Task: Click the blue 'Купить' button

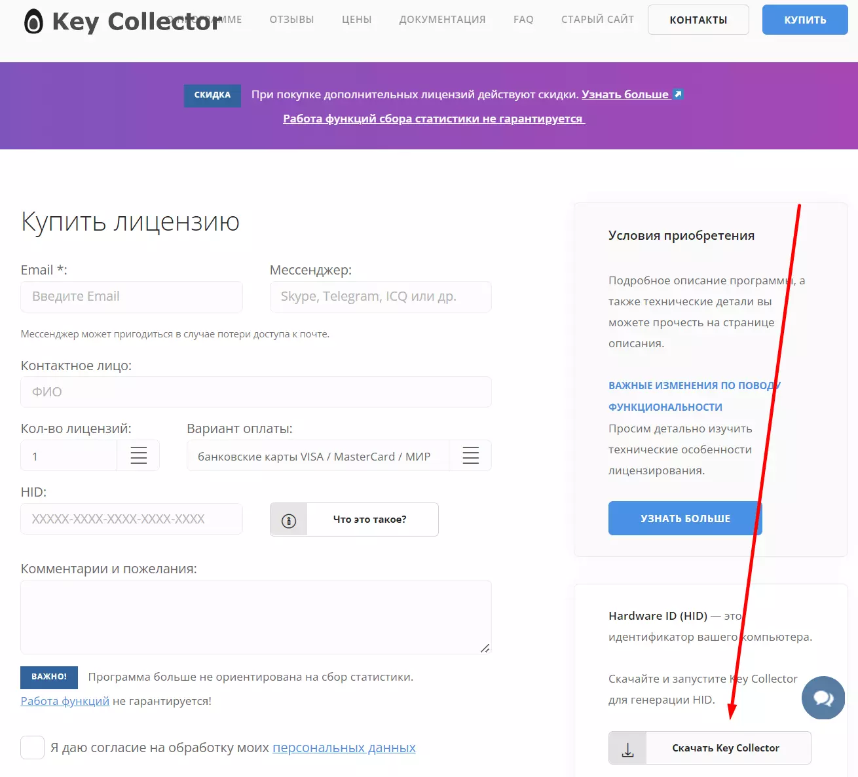Action: tap(805, 20)
